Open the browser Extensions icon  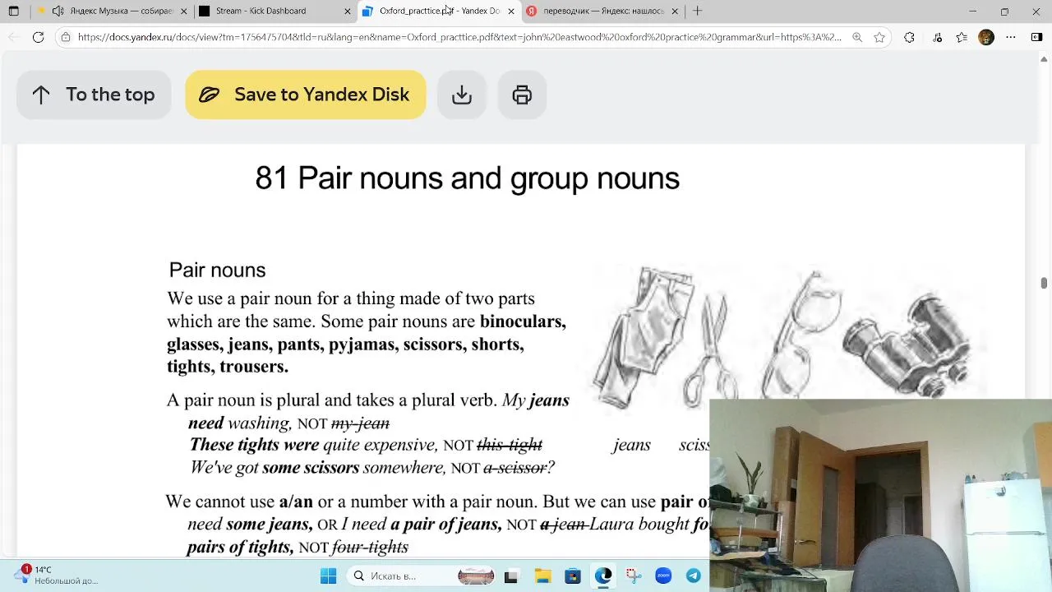[x=909, y=37]
